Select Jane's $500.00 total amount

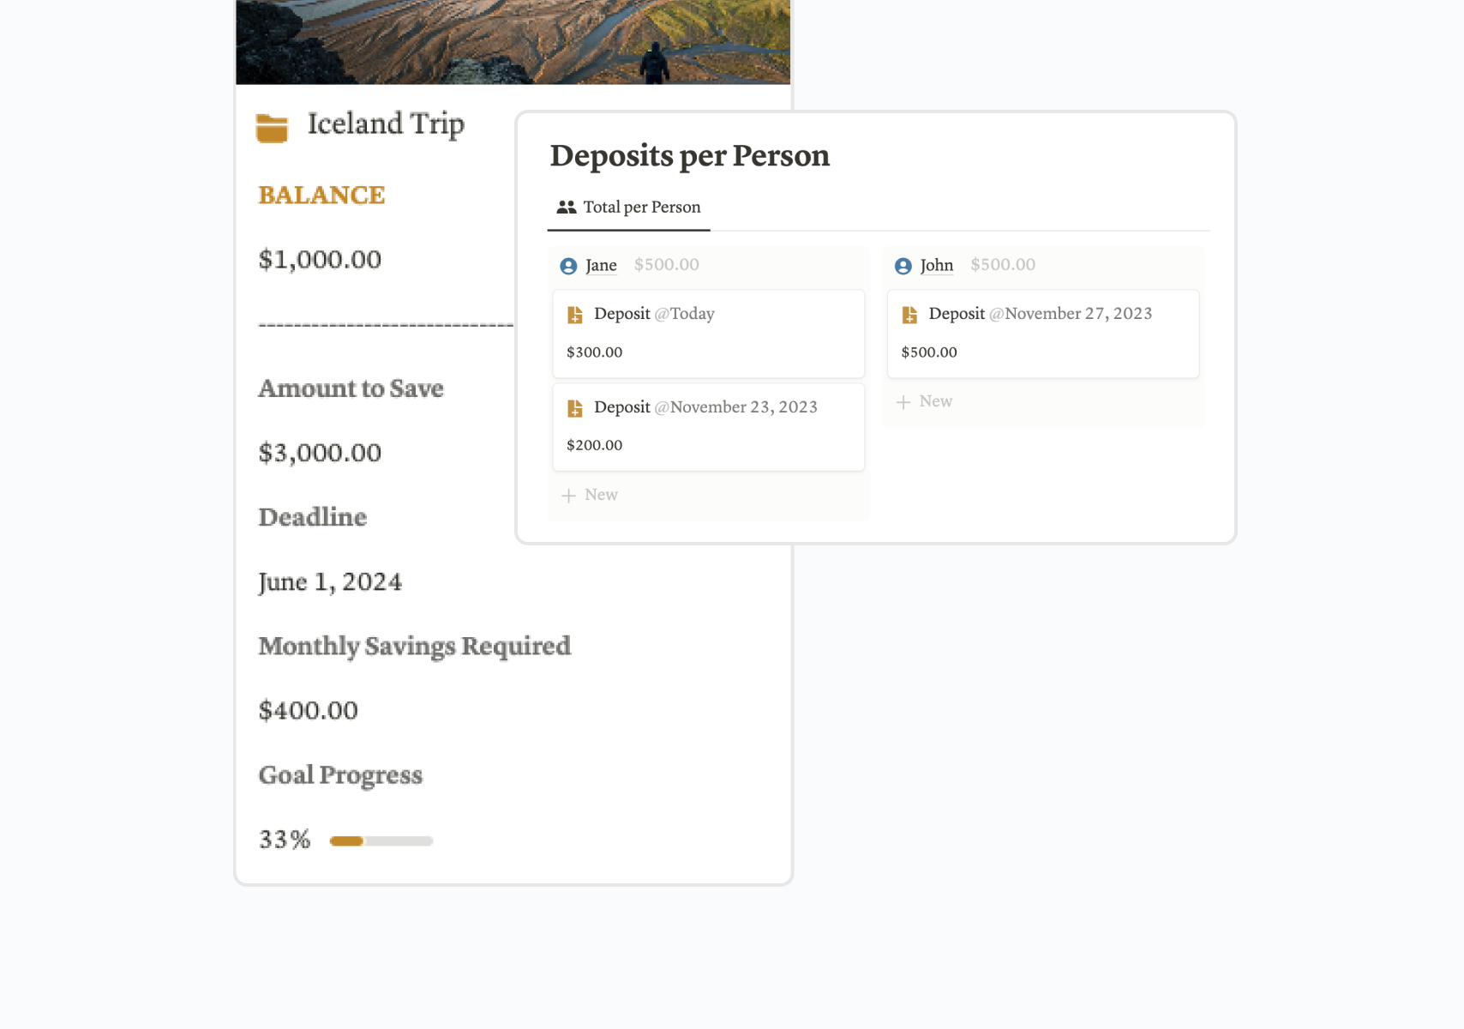666,265
